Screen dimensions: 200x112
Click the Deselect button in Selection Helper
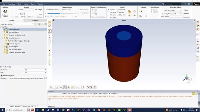point(186,13)
